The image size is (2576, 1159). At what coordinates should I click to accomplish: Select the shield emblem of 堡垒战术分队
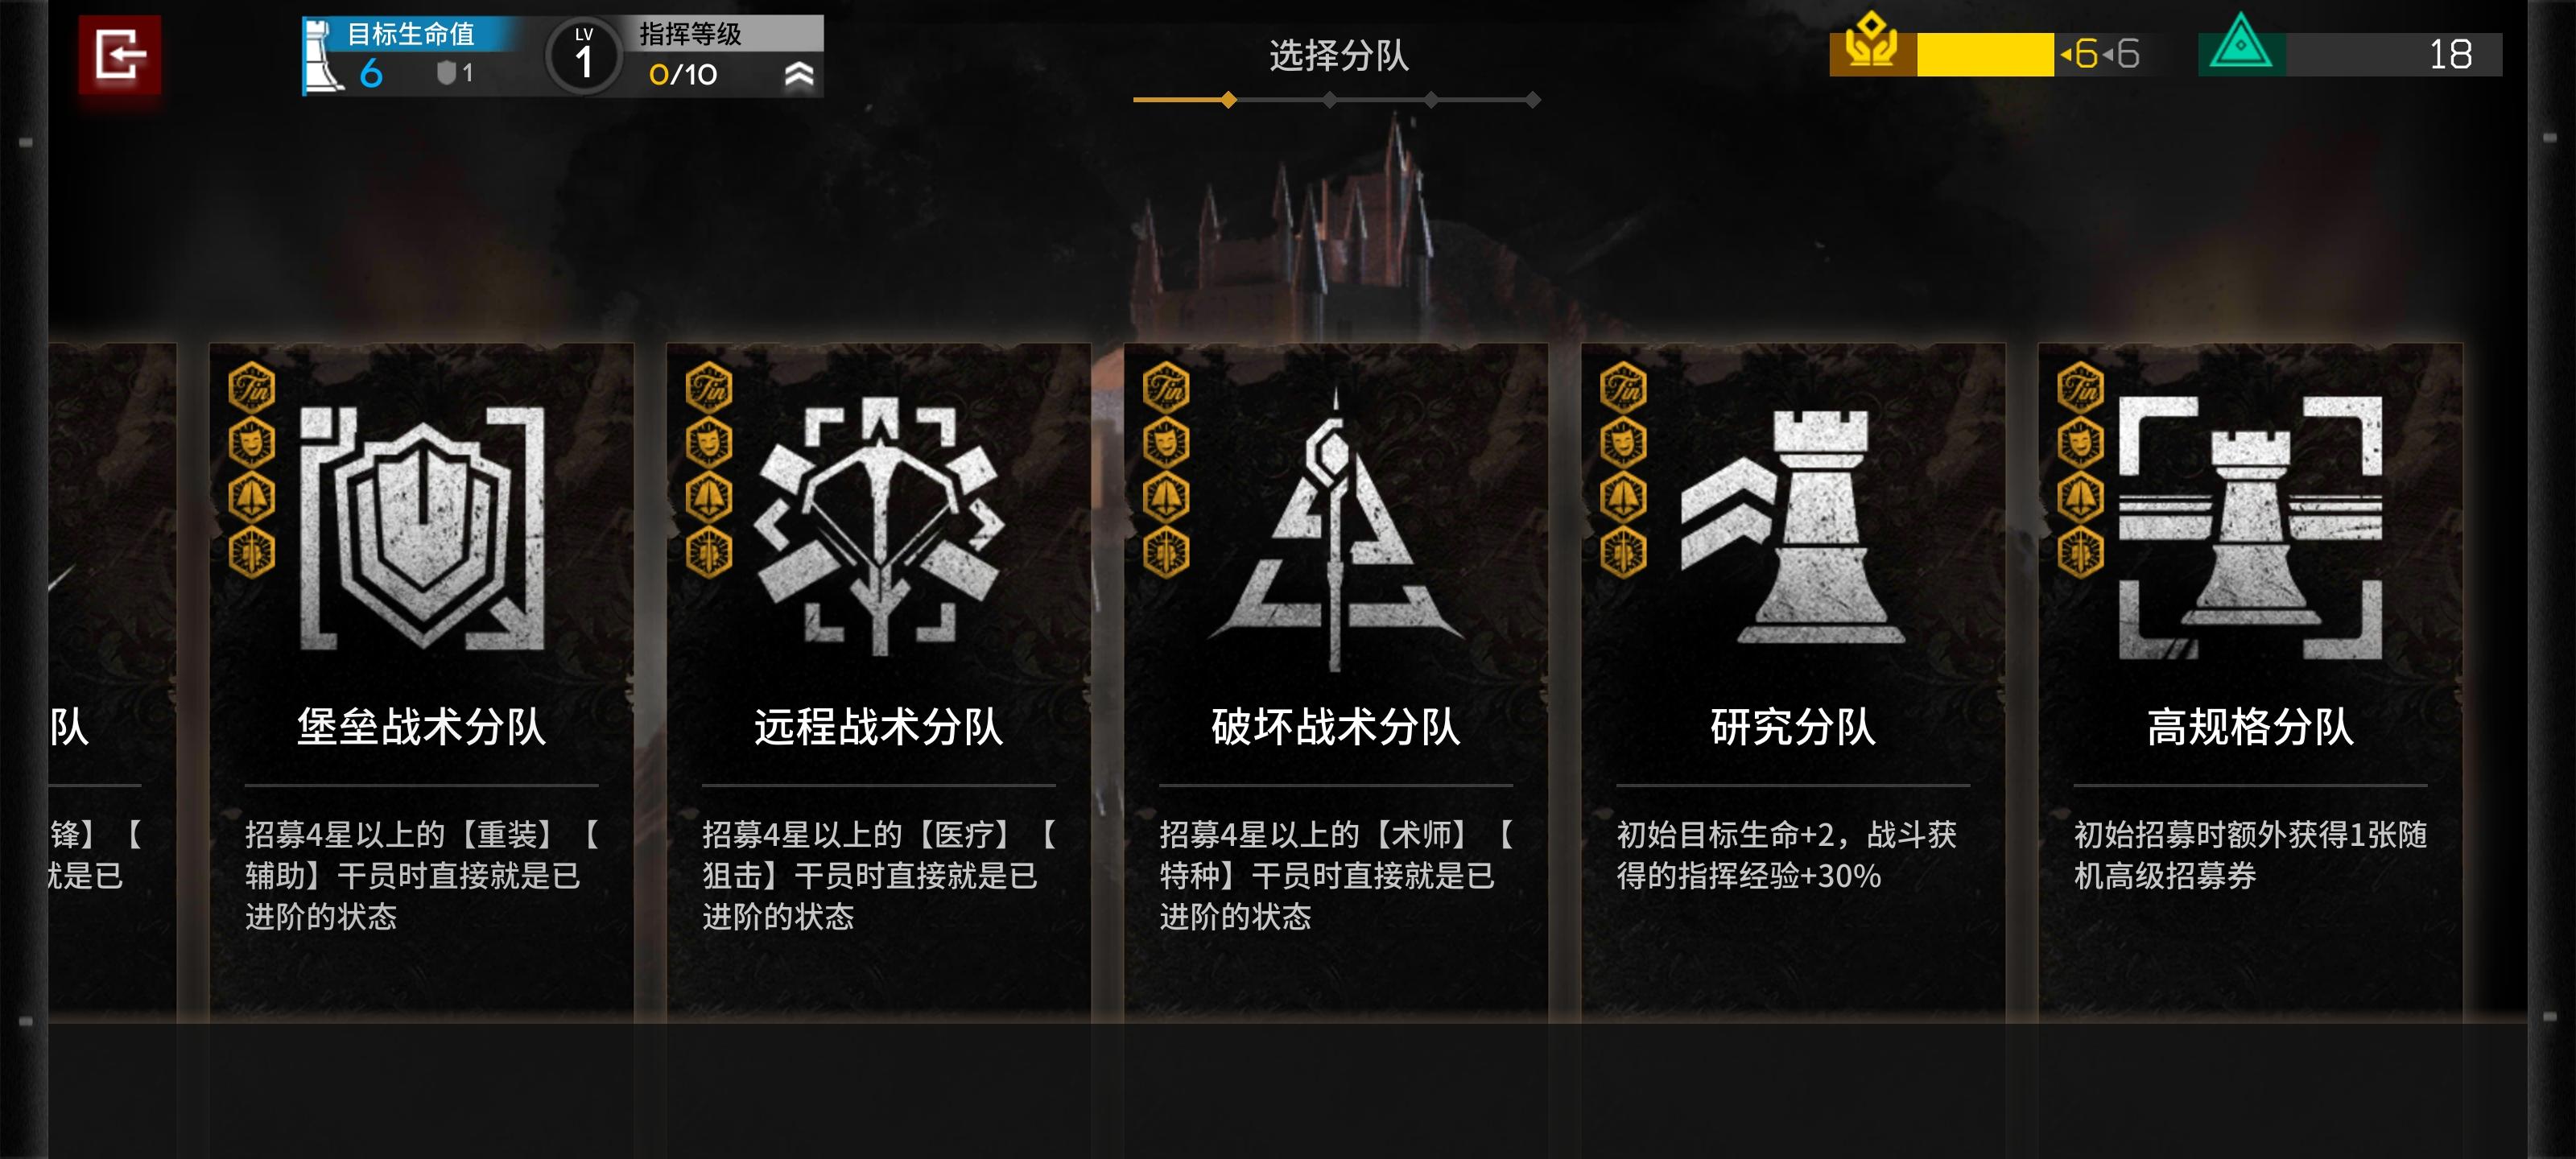[422, 528]
